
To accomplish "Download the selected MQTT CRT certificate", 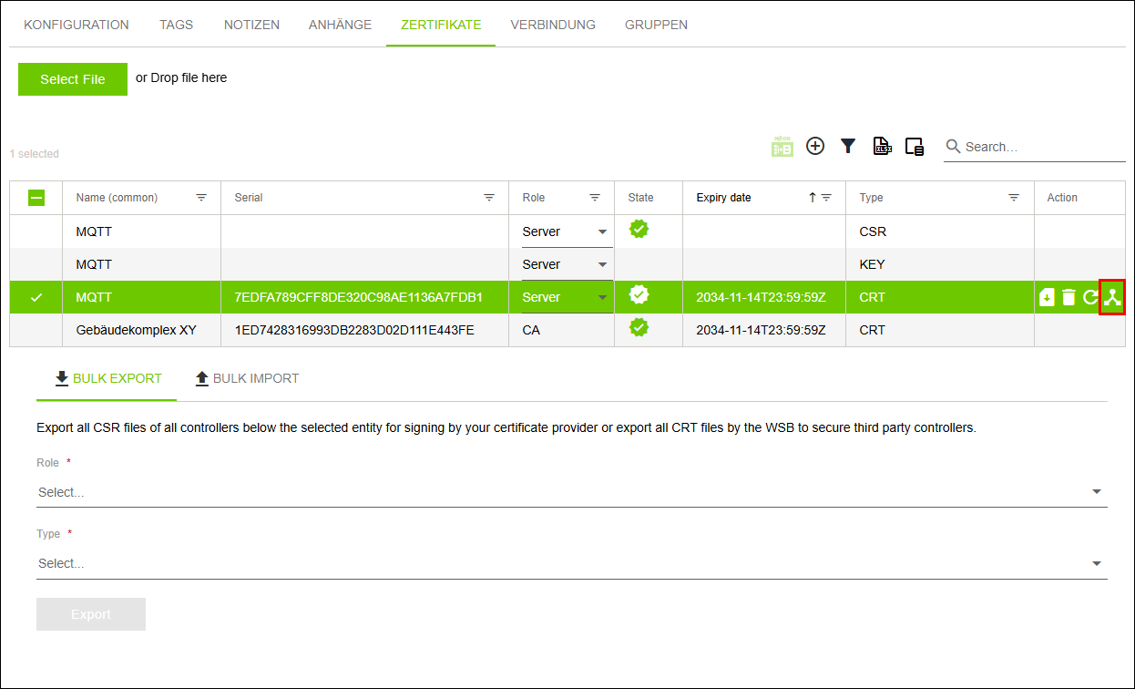I will [x=1048, y=297].
